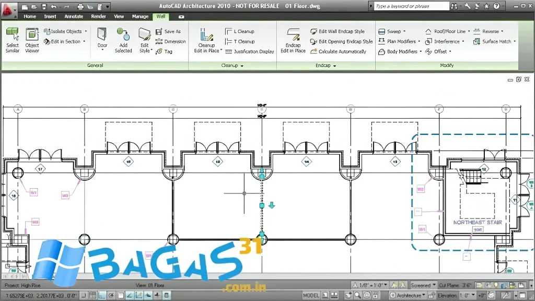
Task: Toggle Object Snap in status bar
Action: [x=121, y=296]
